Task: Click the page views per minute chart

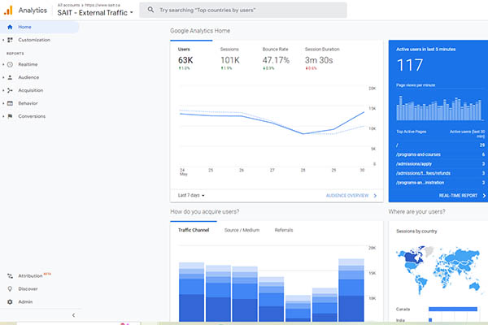Action: point(440,108)
